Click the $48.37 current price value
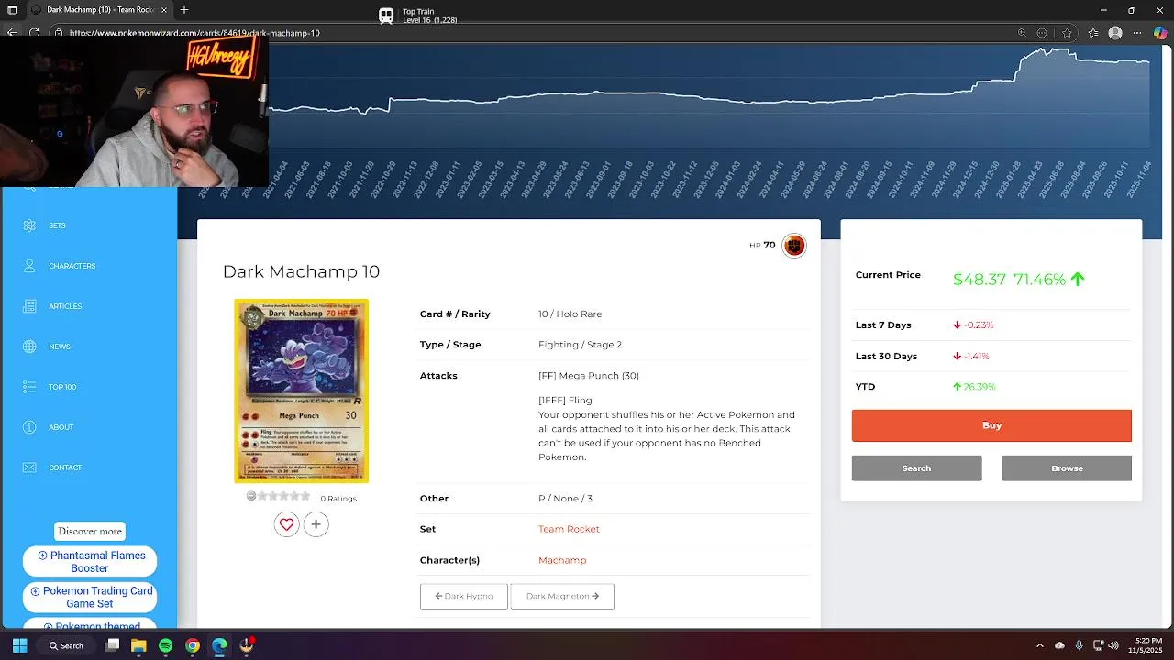The height and width of the screenshot is (660, 1174). point(980,280)
